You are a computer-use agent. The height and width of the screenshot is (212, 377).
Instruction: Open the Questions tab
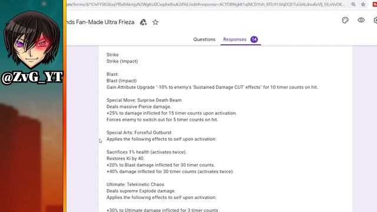tap(204, 39)
